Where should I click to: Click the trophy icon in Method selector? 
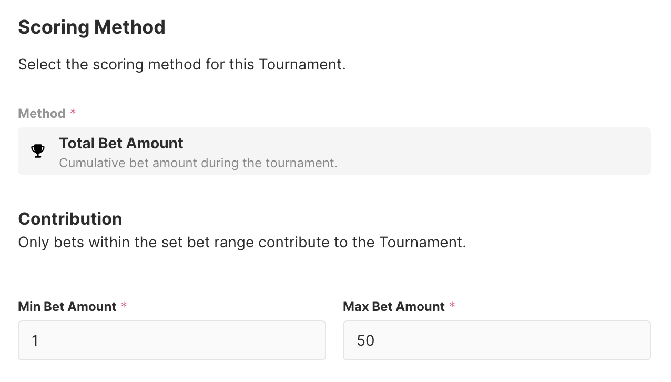(x=38, y=151)
